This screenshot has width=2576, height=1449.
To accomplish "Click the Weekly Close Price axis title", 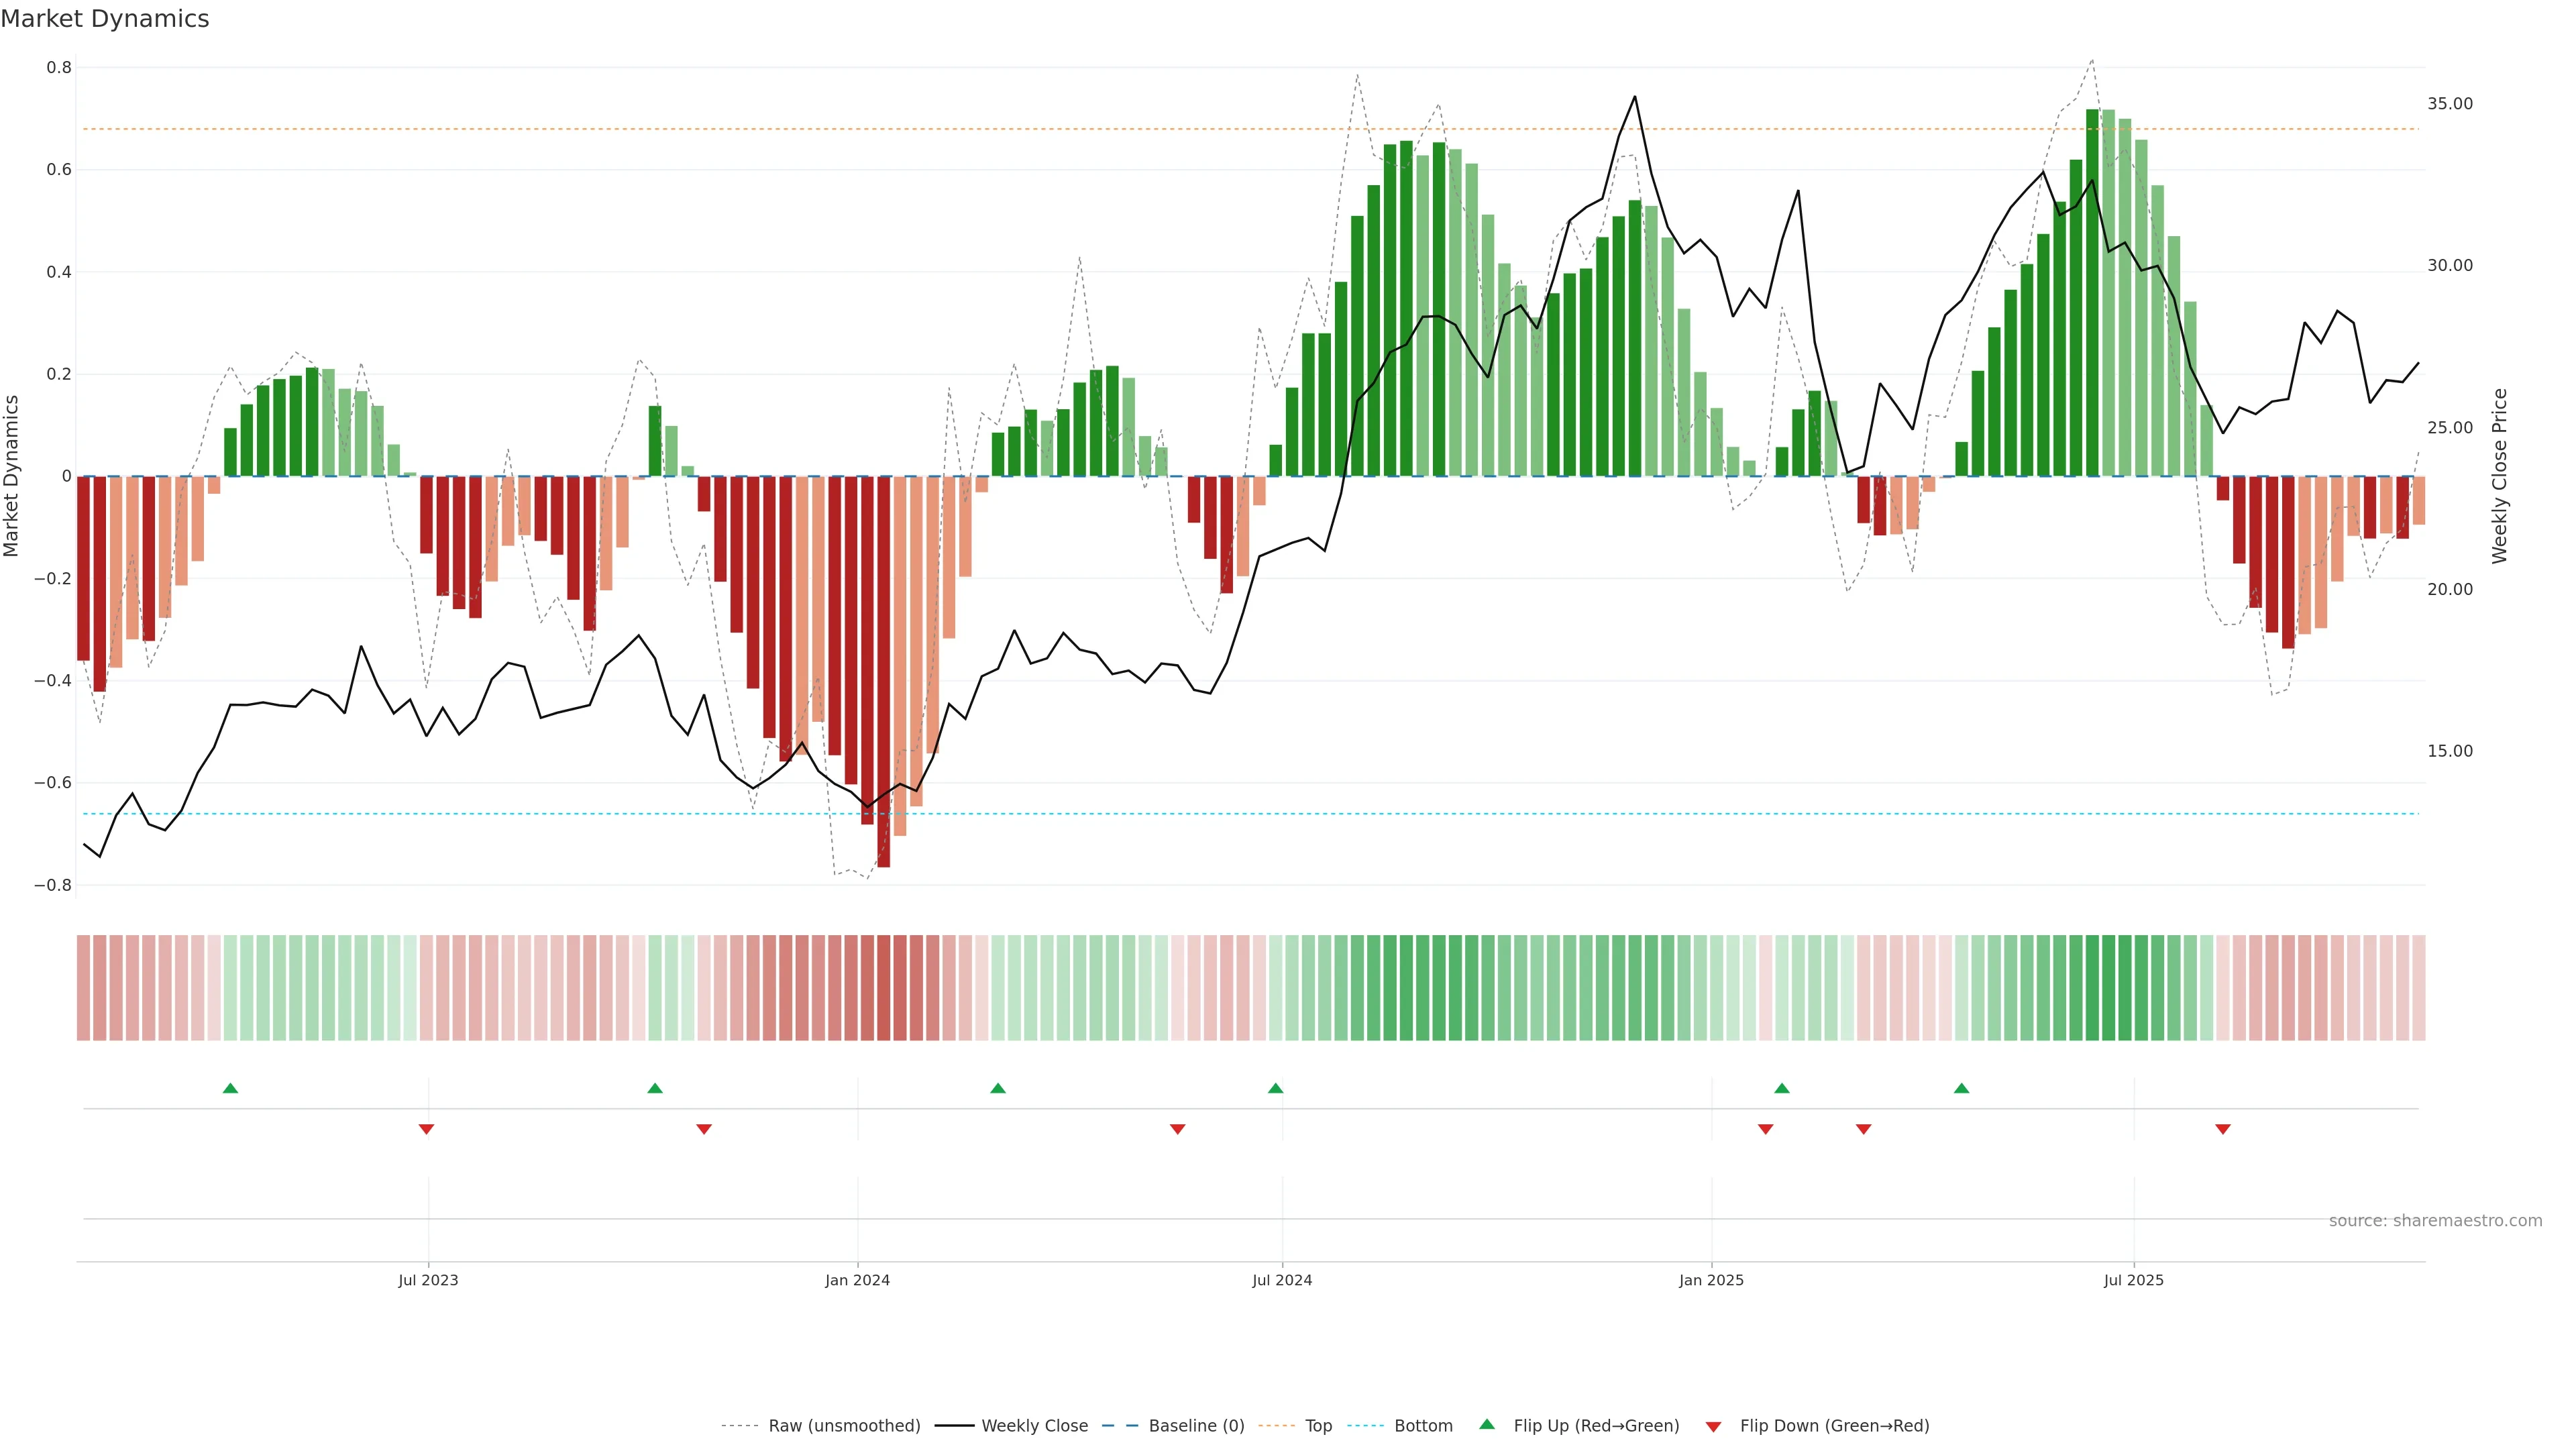I will click(x=2499, y=476).
